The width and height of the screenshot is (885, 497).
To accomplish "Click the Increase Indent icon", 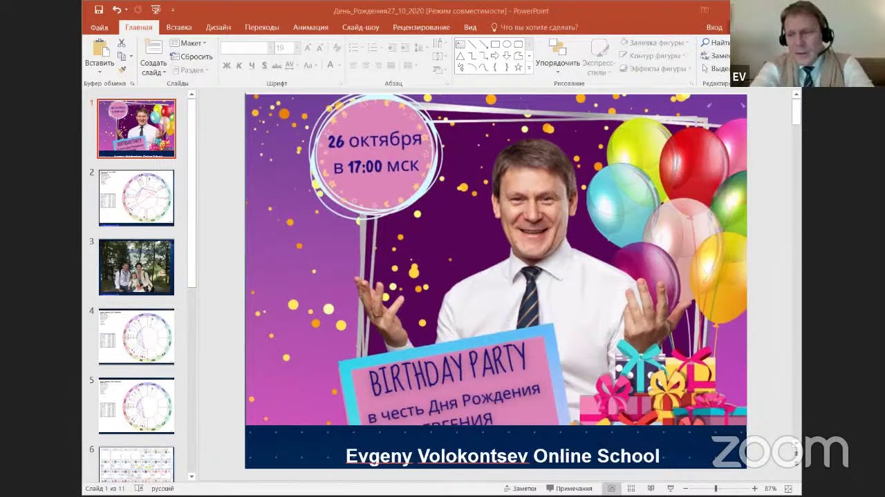I will click(404, 48).
